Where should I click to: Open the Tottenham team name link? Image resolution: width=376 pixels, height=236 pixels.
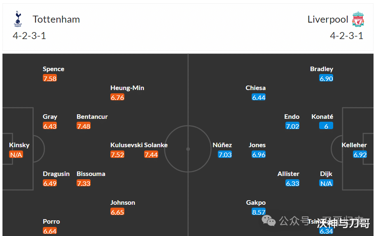[56, 19]
